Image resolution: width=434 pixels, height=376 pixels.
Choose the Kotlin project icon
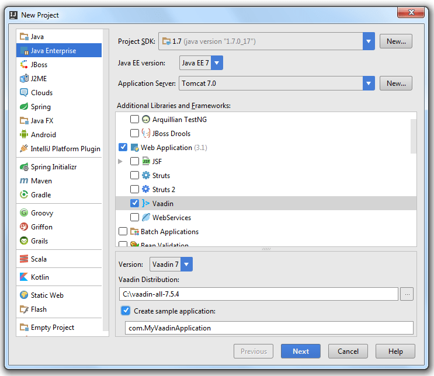click(24, 277)
